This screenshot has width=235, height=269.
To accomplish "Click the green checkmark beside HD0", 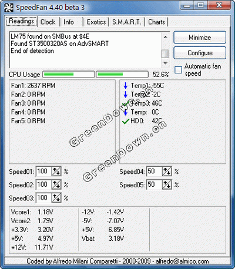I will pyautogui.click(x=126, y=121).
